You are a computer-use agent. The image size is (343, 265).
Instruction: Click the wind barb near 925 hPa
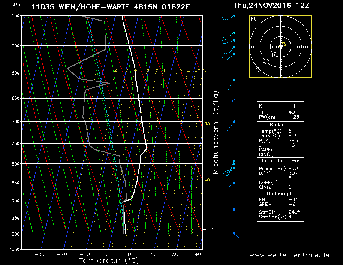pyautogui.click(x=234, y=209)
